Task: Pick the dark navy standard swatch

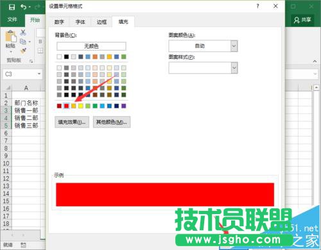Action: point(117,106)
